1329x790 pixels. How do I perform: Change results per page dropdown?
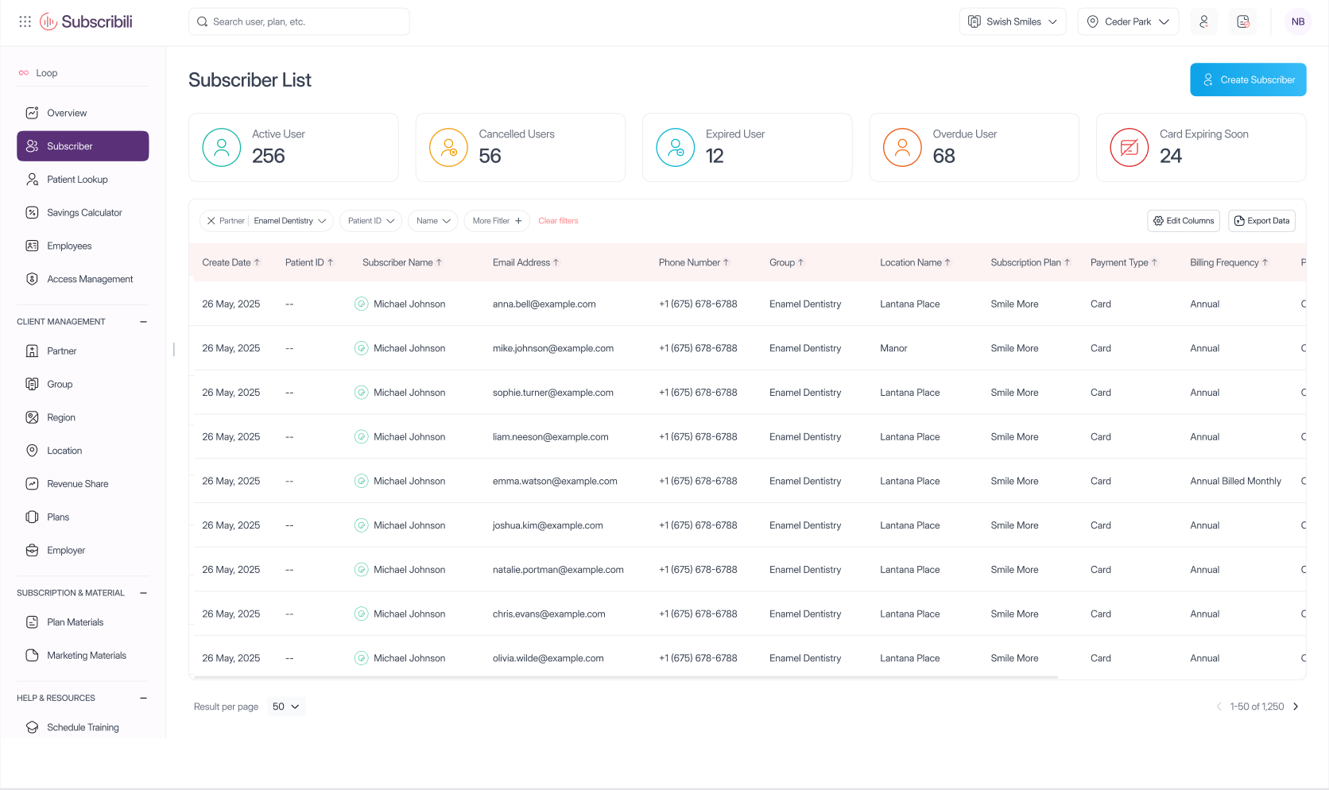click(285, 707)
